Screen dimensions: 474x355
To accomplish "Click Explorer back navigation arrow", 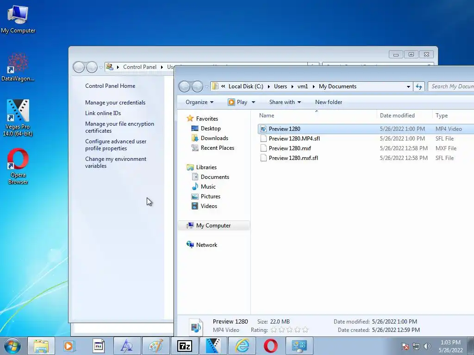I will point(184,87).
